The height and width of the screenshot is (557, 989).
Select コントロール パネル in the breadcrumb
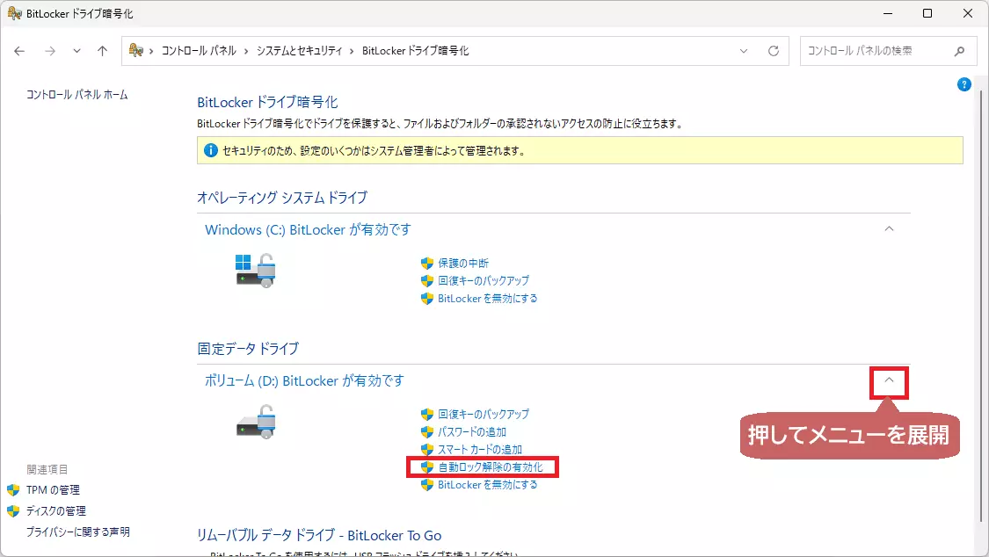coord(199,51)
